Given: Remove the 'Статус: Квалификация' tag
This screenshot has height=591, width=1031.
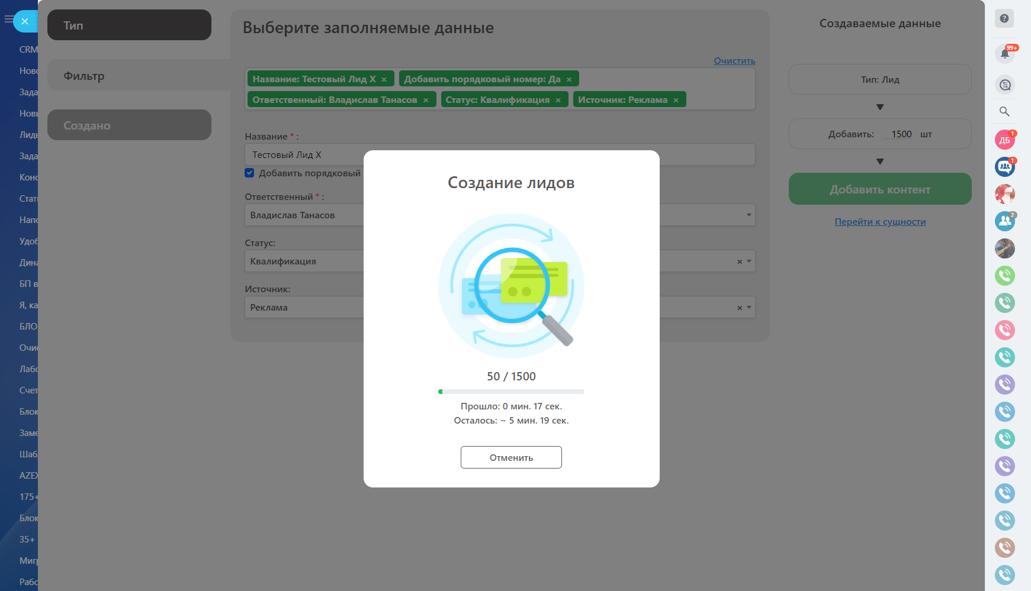Looking at the screenshot, I should 558,101.
